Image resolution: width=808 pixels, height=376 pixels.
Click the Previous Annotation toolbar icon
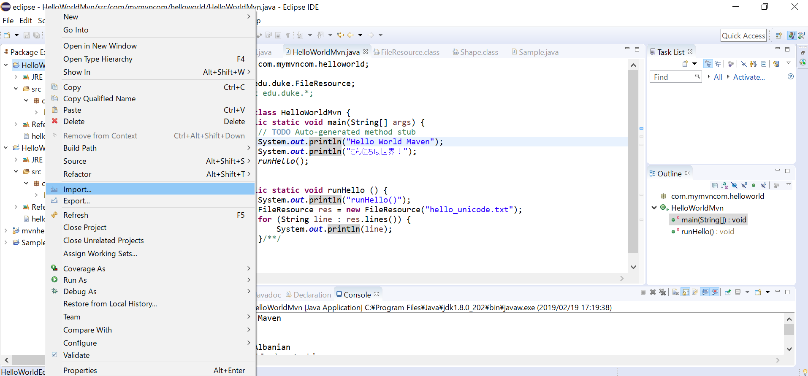(x=320, y=35)
